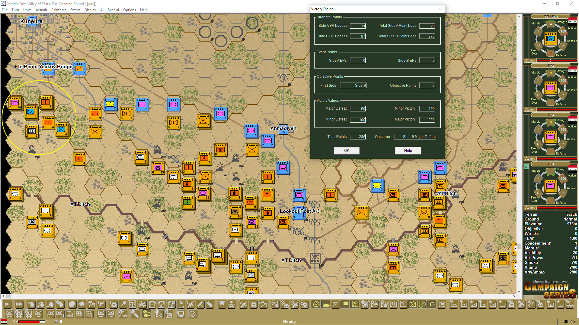Click the stack with minus sign icon

(x=89, y=314)
